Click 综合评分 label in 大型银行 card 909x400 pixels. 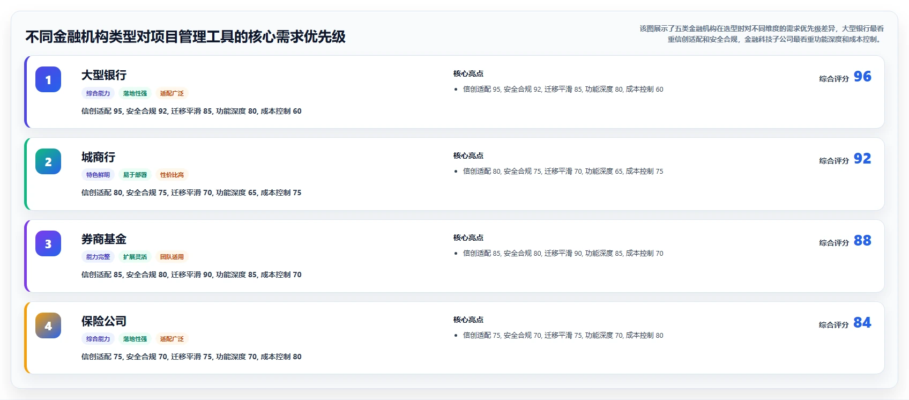pyautogui.click(x=834, y=79)
